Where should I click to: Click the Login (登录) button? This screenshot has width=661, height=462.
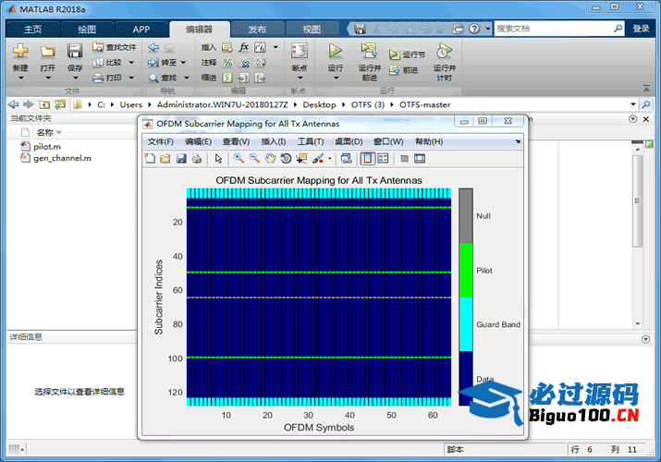(641, 29)
